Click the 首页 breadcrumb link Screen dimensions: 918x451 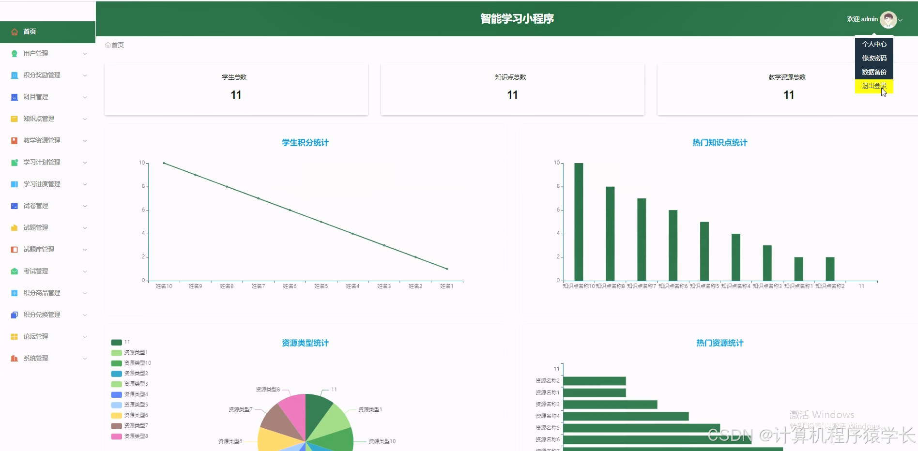[x=118, y=45]
